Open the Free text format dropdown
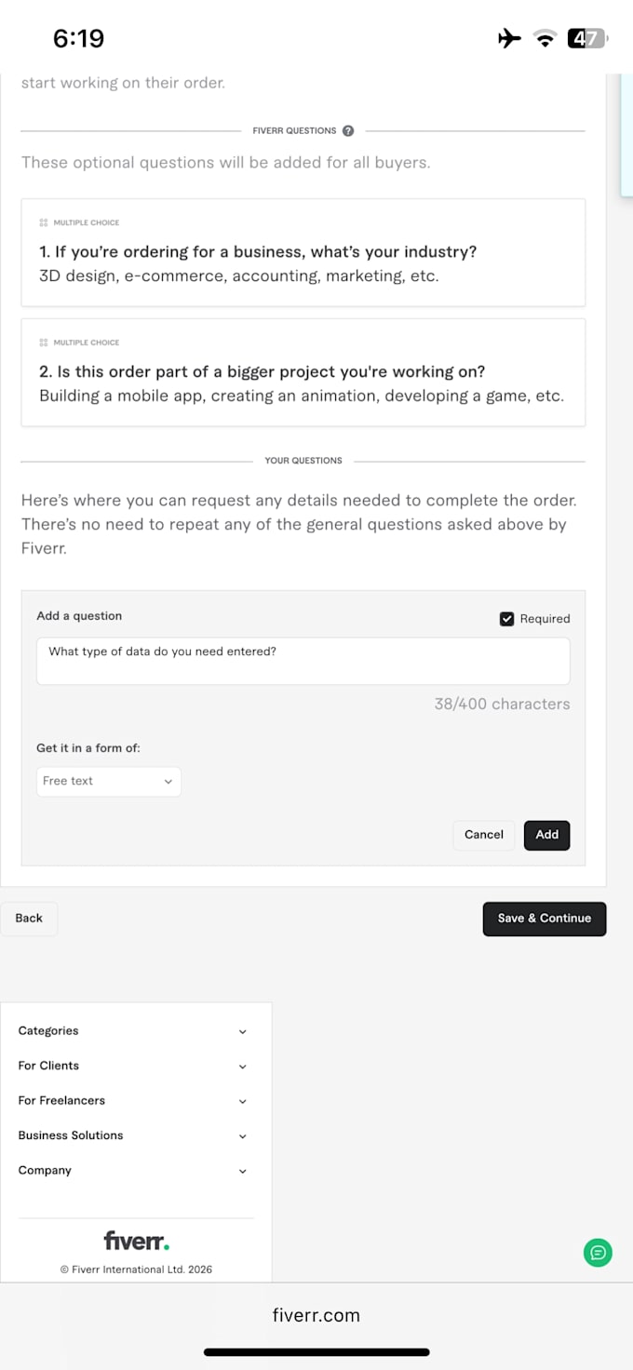Image resolution: width=633 pixels, height=1370 pixels. point(109,782)
